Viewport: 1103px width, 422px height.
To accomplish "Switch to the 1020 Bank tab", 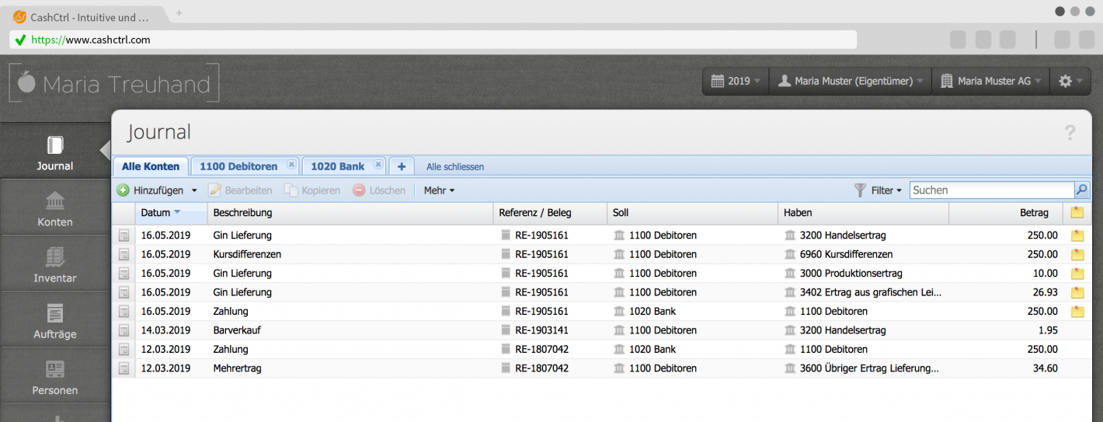I will coord(337,166).
